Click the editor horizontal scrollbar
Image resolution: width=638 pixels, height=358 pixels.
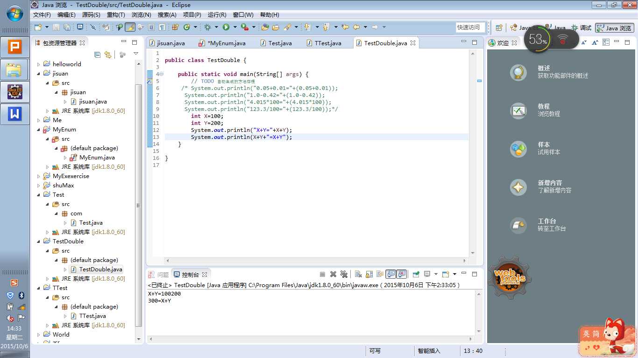[317, 261]
